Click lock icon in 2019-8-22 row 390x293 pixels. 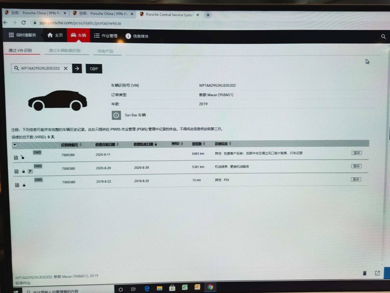24,185
